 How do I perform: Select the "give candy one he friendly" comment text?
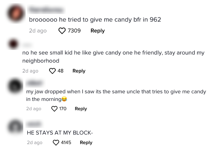pyautogui.click(x=113, y=53)
